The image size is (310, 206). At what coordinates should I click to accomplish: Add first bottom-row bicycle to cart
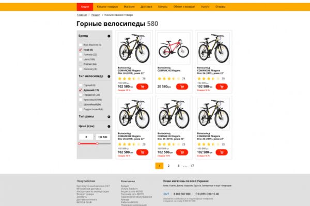pos(142,152)
